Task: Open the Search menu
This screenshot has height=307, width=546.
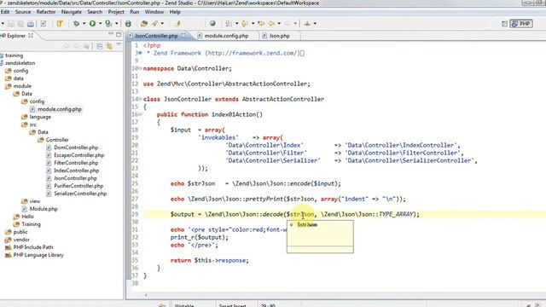Action: point(95,12)
